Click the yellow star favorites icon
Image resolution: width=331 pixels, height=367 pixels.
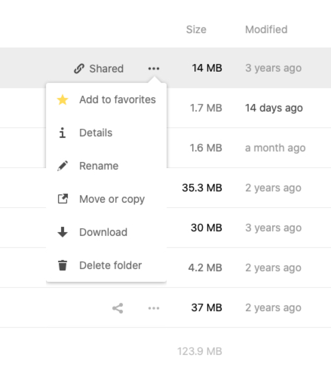point(63,100)
